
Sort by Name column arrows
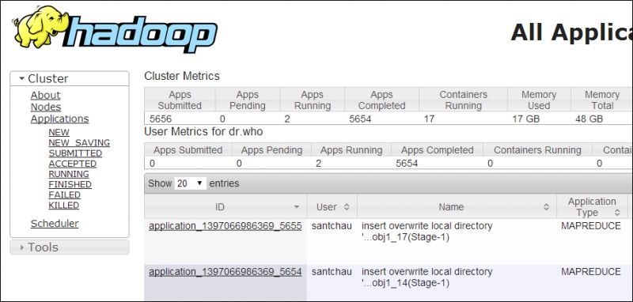click(x=546, y=207)
